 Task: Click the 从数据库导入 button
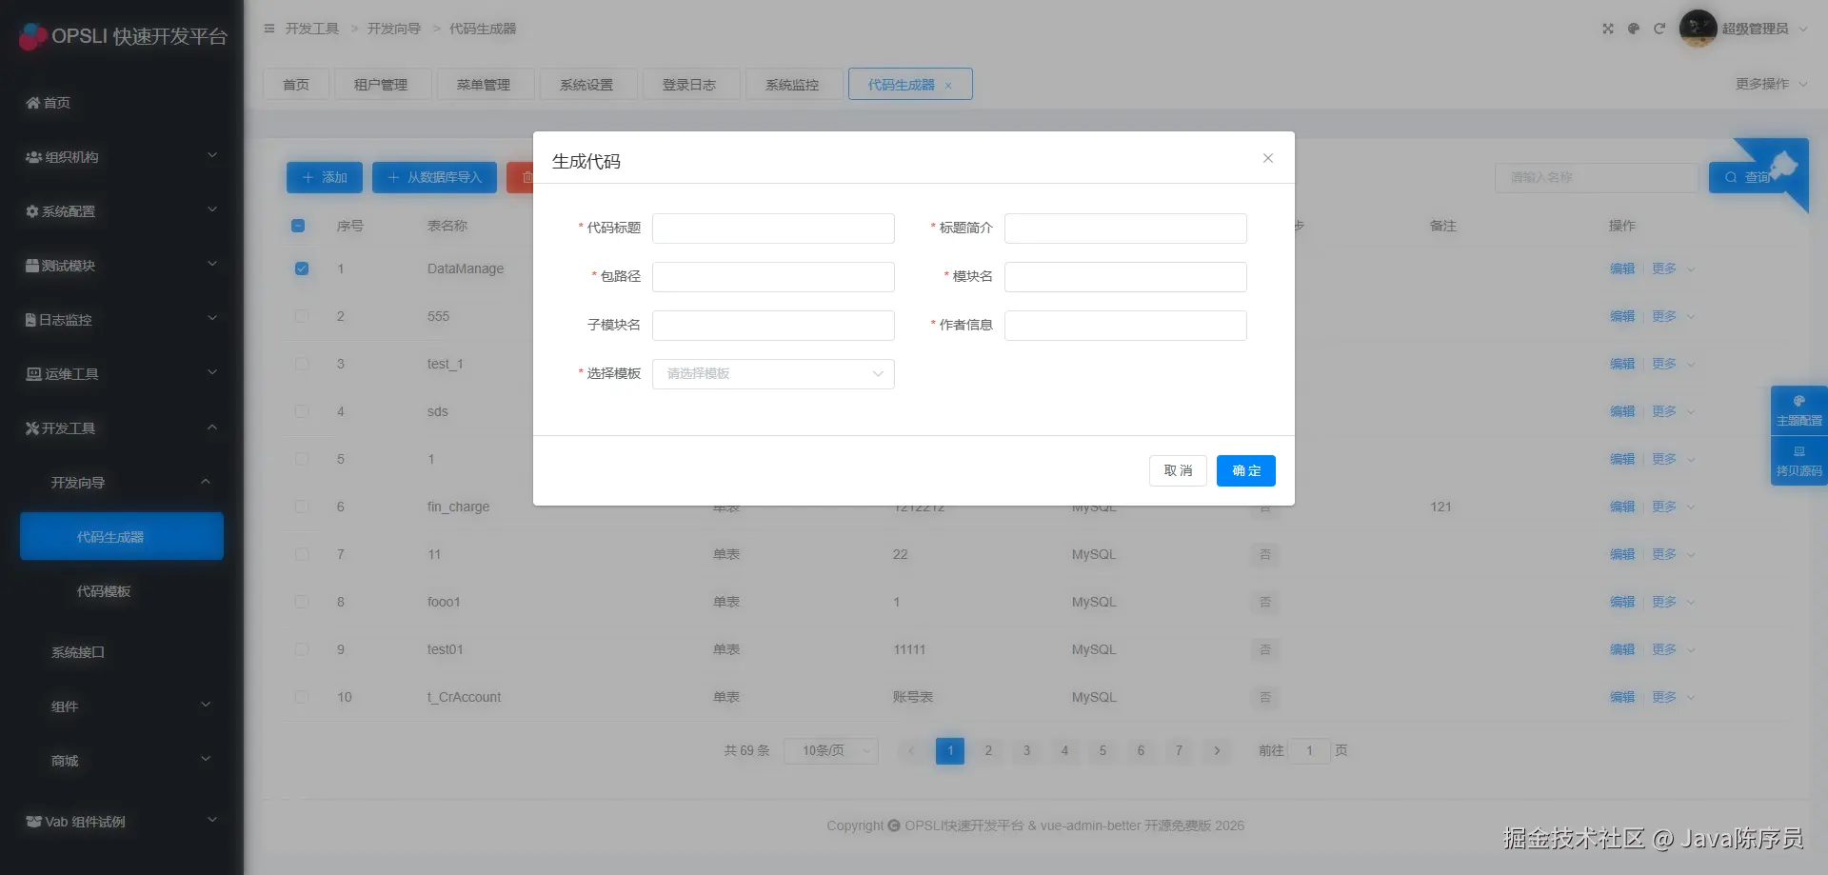click(434, 178)
